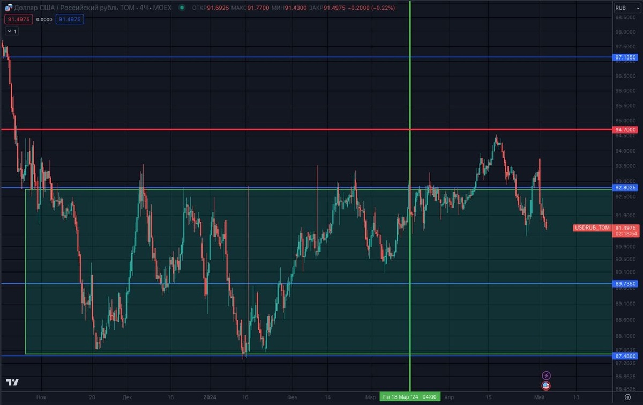Click the US flag economic event icon

point(546,385)
